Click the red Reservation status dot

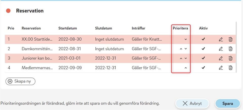[8, 11]
